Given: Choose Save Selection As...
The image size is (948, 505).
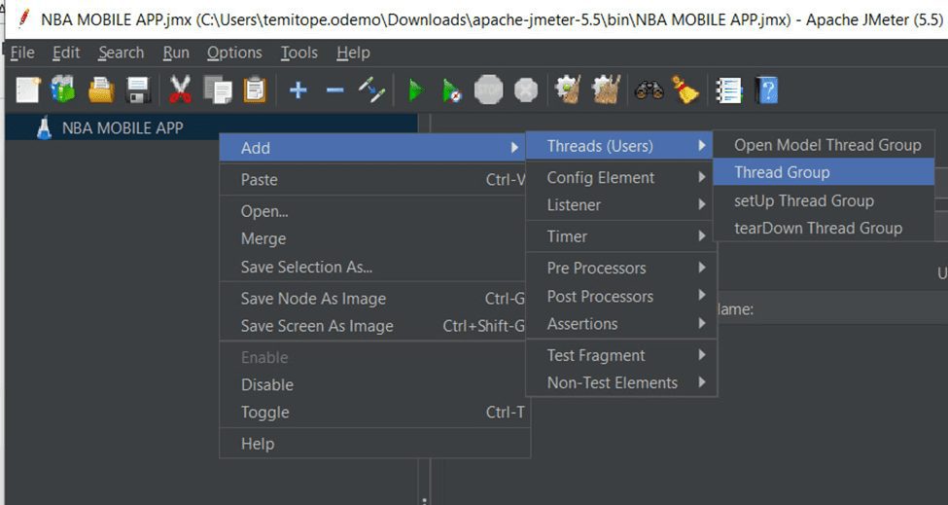Looking at the screenshot, I should click(x=373, y=267).
